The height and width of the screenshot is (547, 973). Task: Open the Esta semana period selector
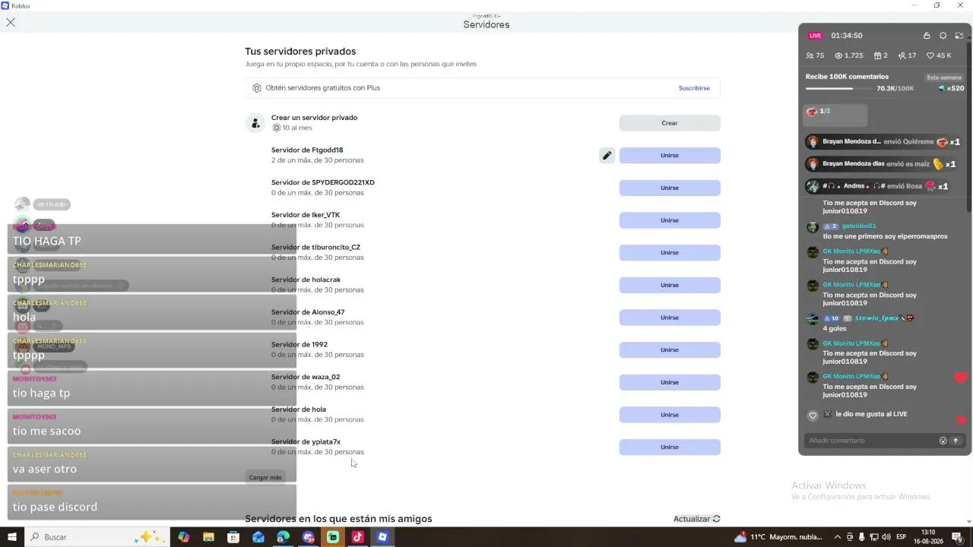point(944,77)
